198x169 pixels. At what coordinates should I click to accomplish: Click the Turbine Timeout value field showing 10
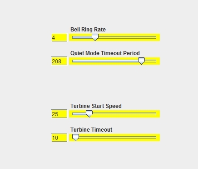click(x=59, y=138)
